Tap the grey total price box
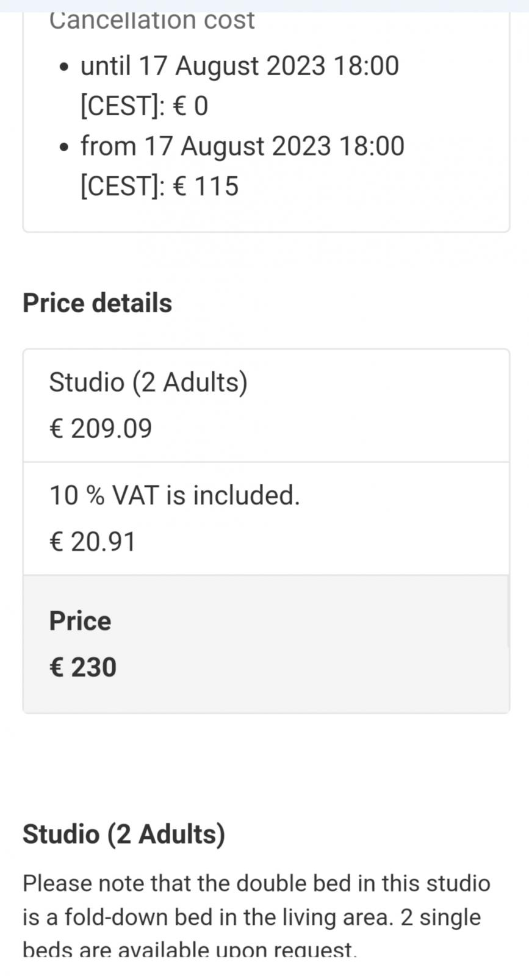The width and height of the screenshot is (529, 976). 266,644
